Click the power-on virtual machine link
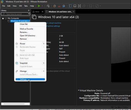The image size is (131, 110). click(54, 23)
